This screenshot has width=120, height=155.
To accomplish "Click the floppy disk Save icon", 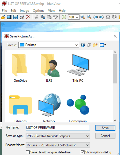I will (16, 17).
